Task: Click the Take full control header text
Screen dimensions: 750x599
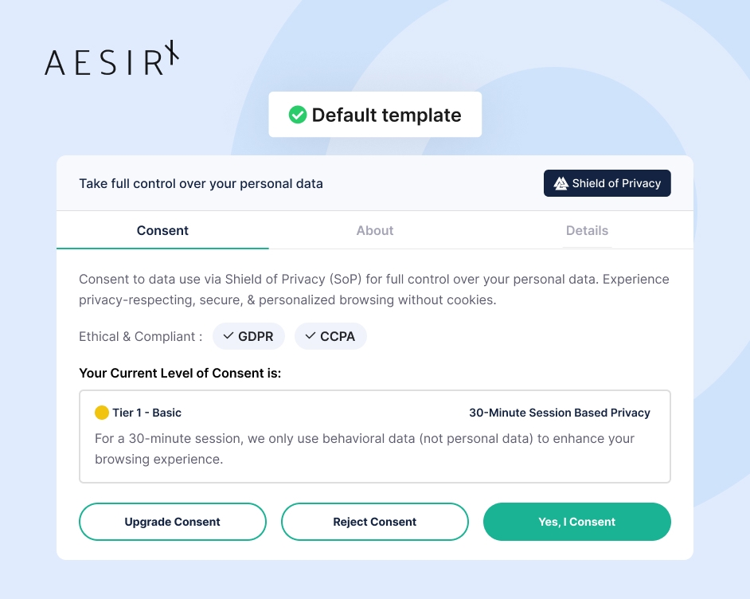Action: [x=201, y=184]
